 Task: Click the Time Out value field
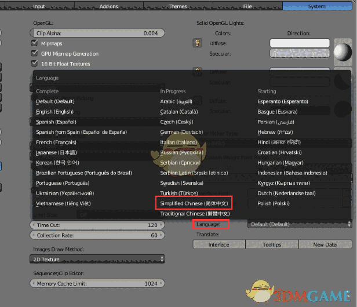[97, 225]
